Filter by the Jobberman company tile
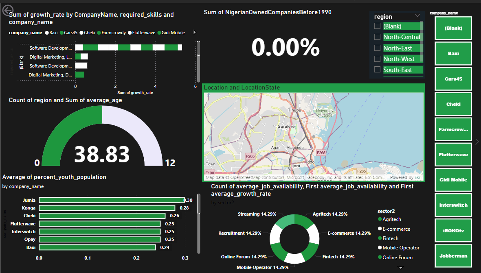This screenshot has height=273, width=481. coord(453,256)
